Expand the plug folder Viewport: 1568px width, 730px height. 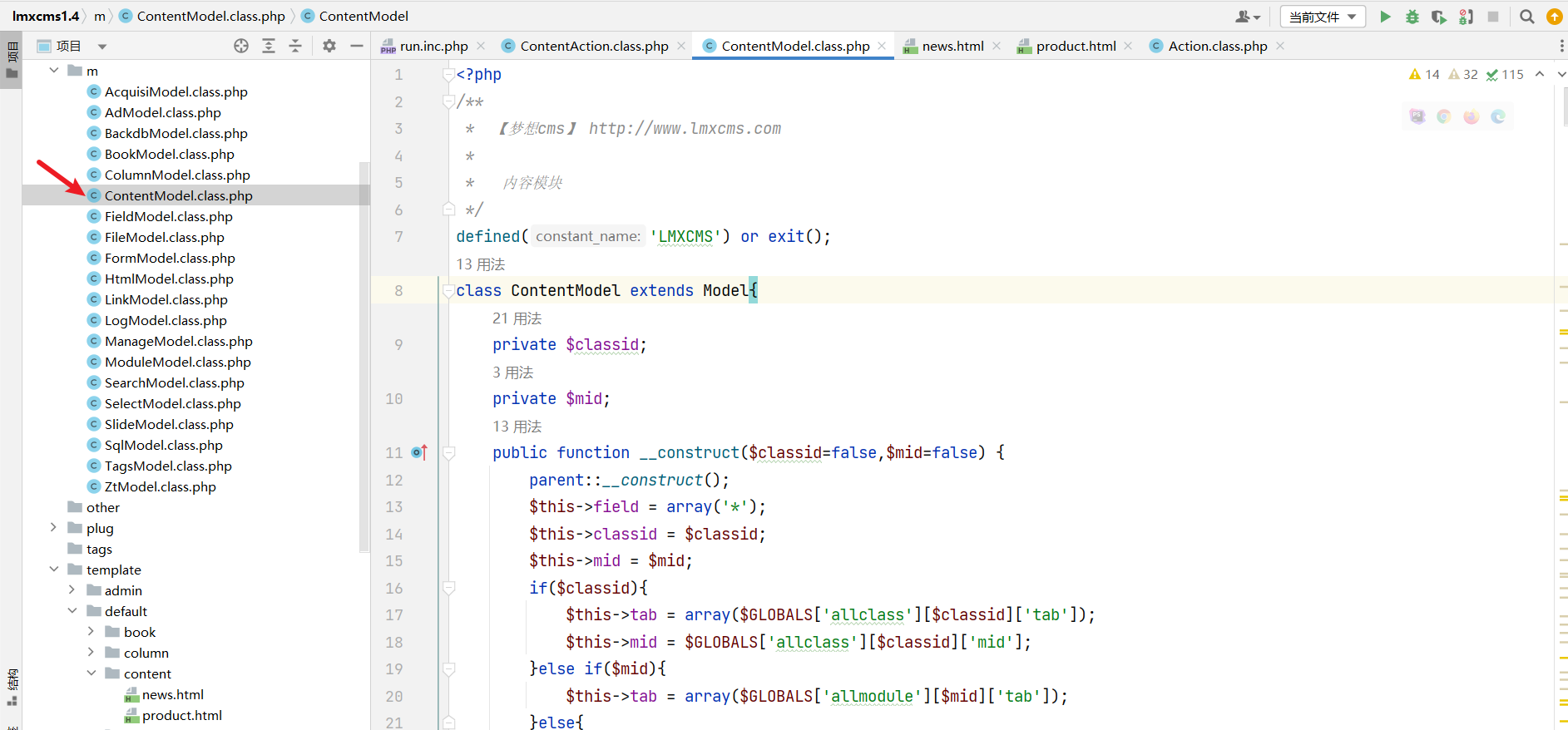pyautogui.click(x=54, y=528)
